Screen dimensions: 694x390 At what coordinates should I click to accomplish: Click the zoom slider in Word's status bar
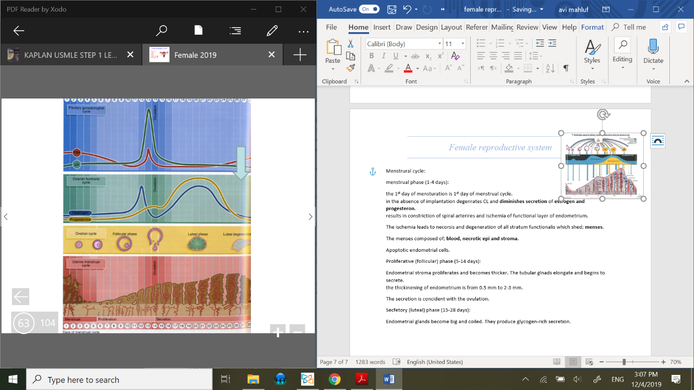tap(624, 362)
